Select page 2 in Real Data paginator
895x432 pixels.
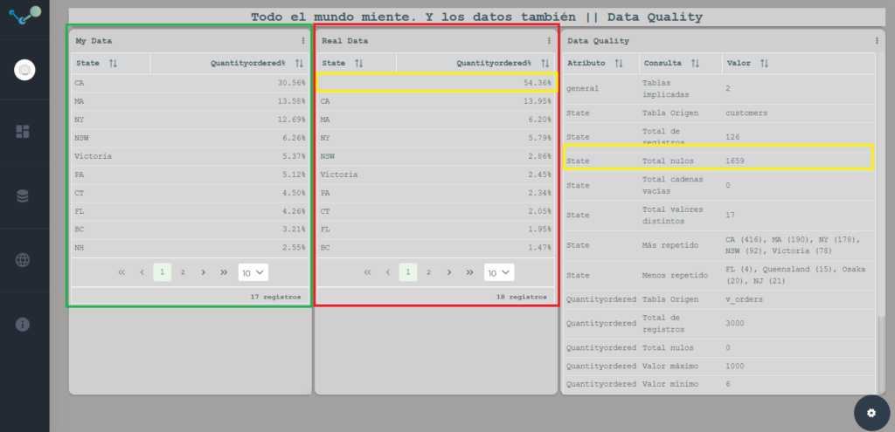tap(428, 272)
